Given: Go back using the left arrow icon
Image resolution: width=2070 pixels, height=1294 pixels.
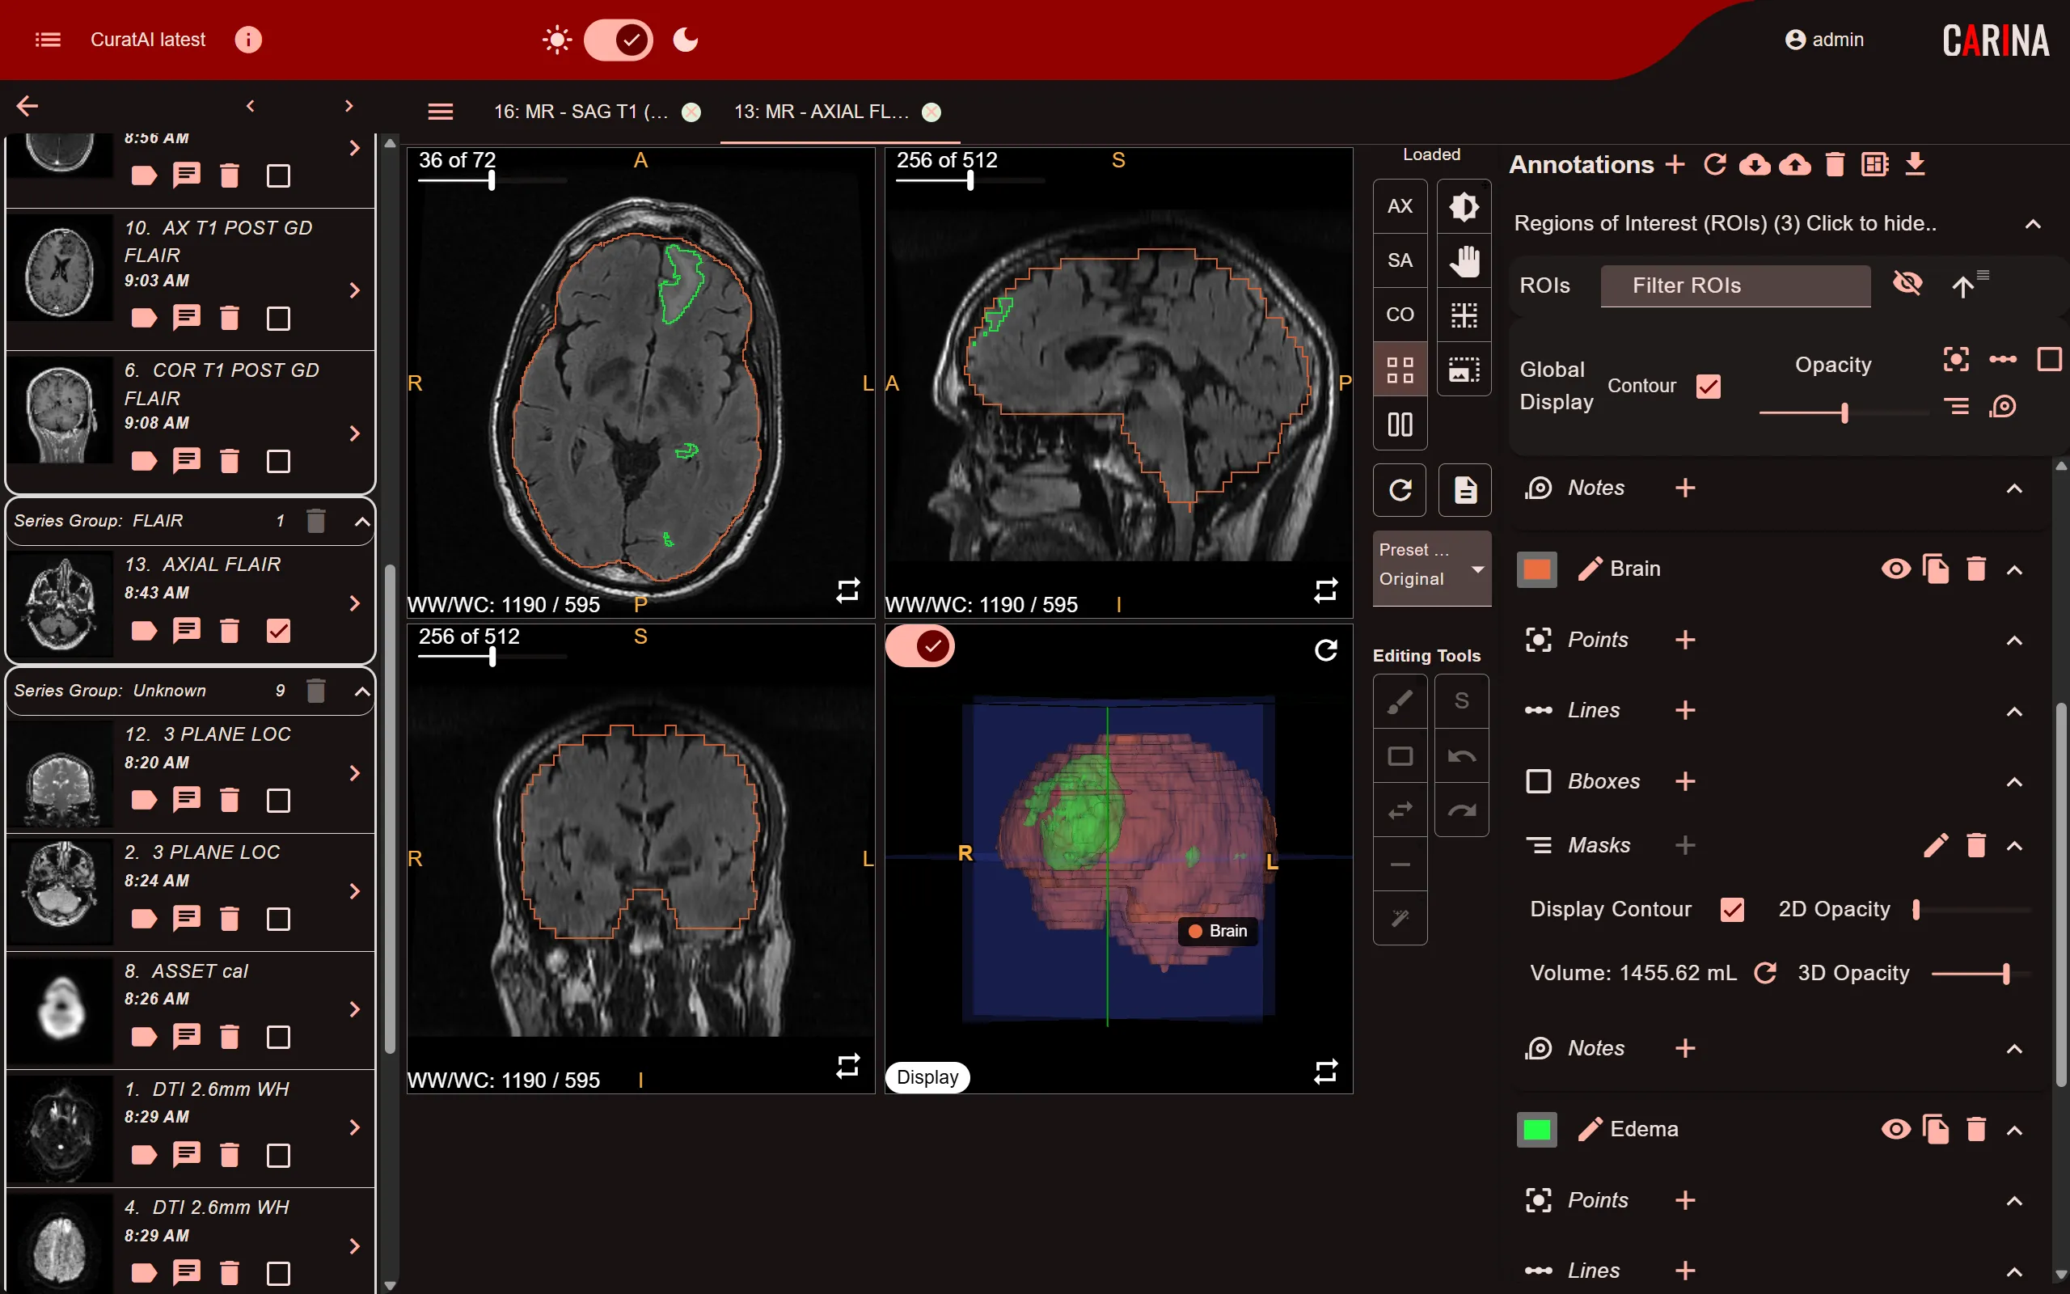Looking at the screenshot, I should 27,106.
